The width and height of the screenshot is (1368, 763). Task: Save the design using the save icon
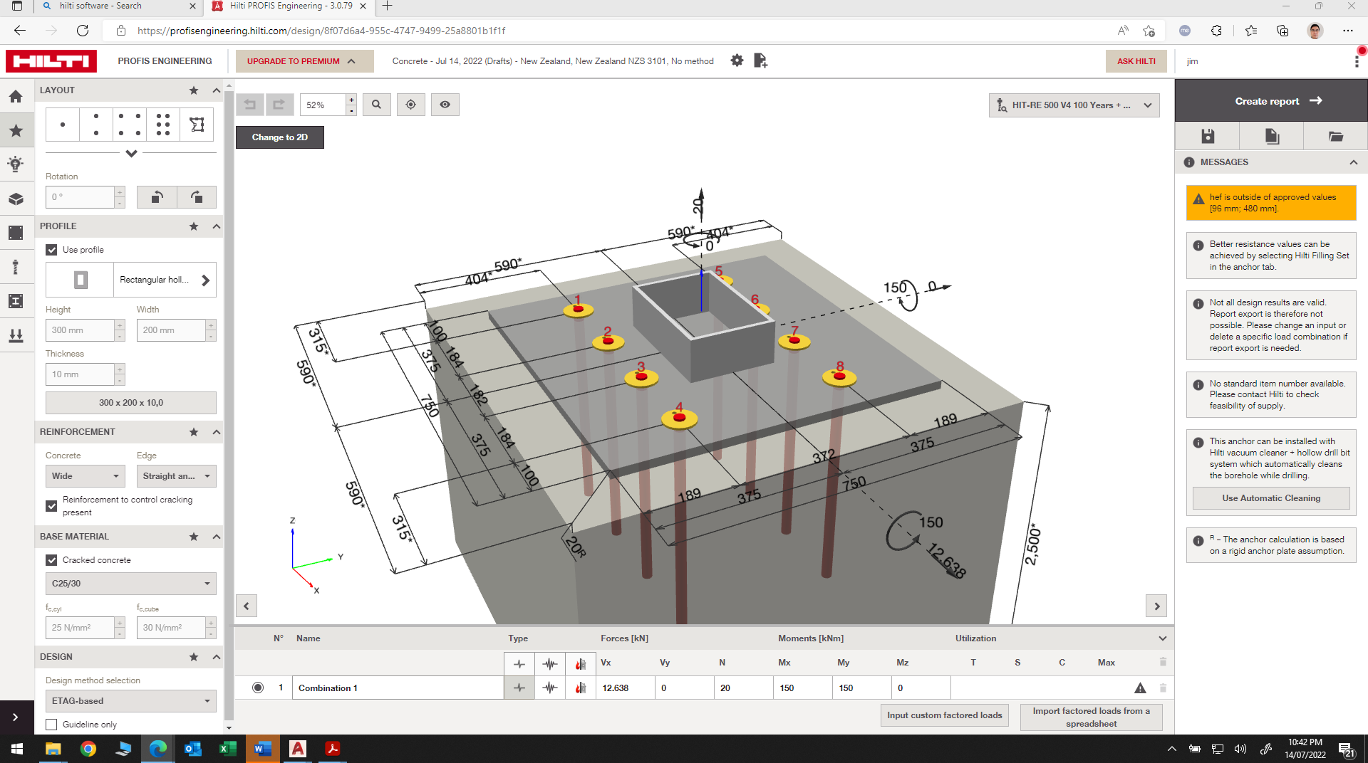click(1207, 135)
